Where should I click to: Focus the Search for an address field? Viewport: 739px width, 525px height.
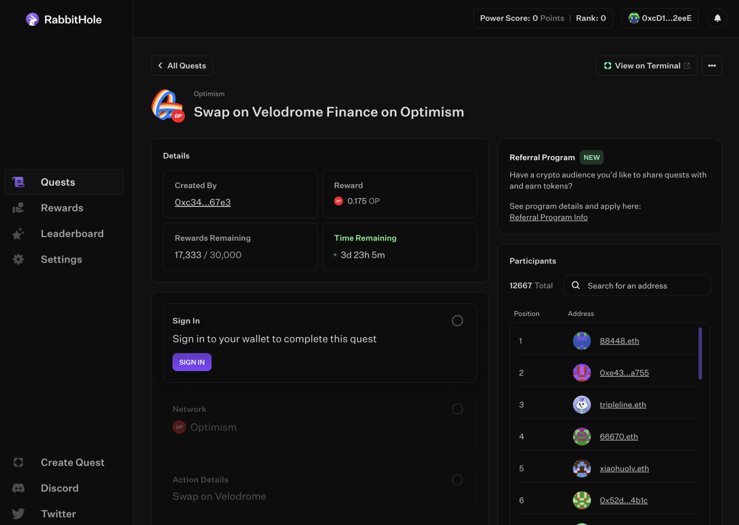pyautogui.click(x=637, y=286)
